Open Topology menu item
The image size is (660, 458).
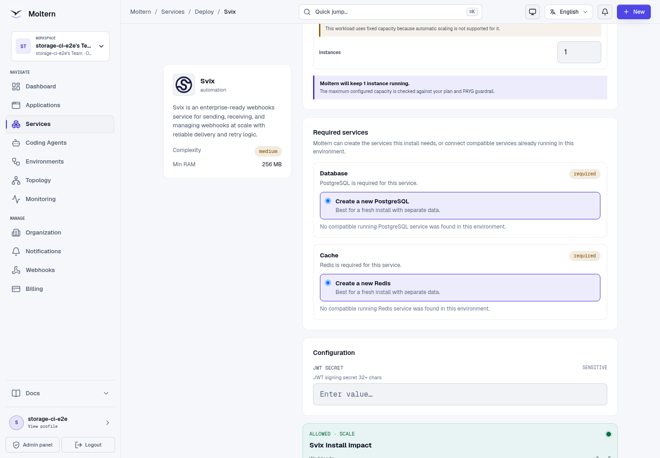tap(60, 180)
